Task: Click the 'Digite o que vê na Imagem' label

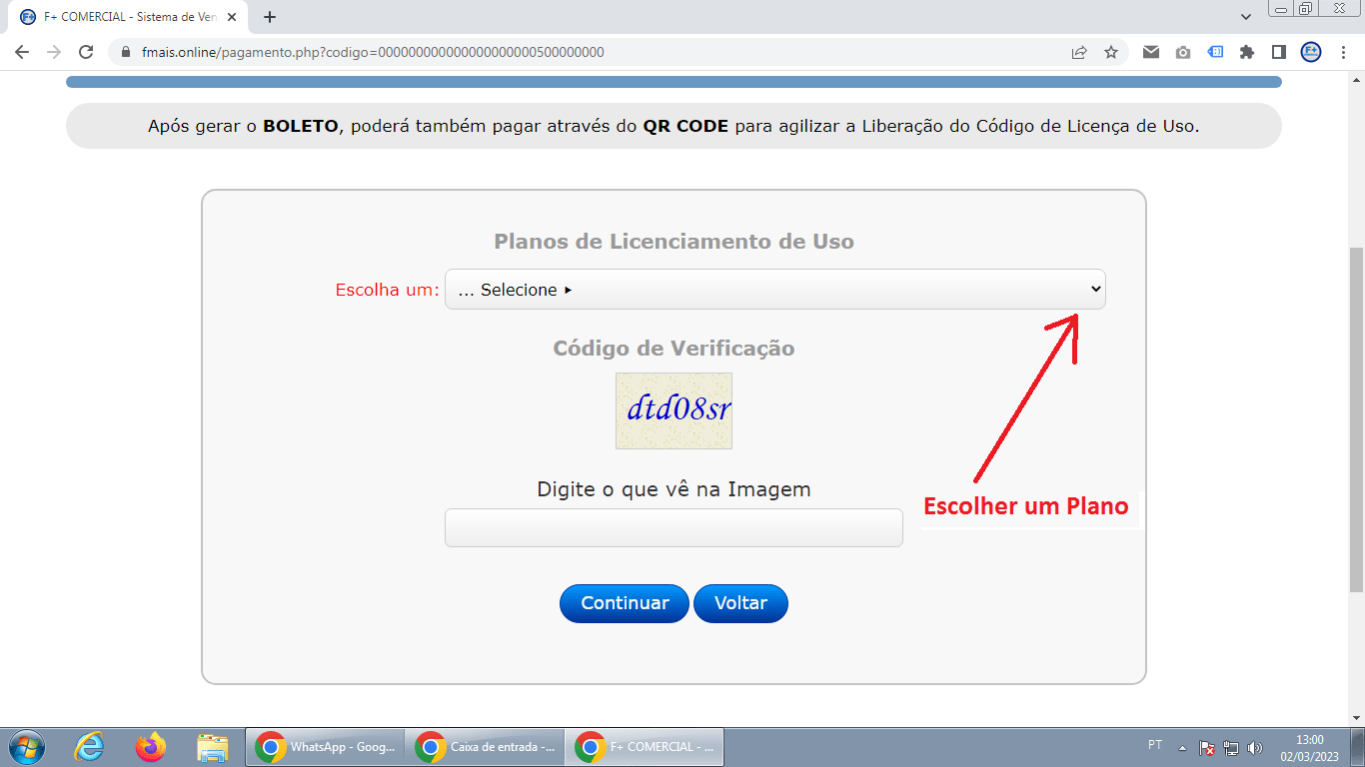Action: point(674,489)
